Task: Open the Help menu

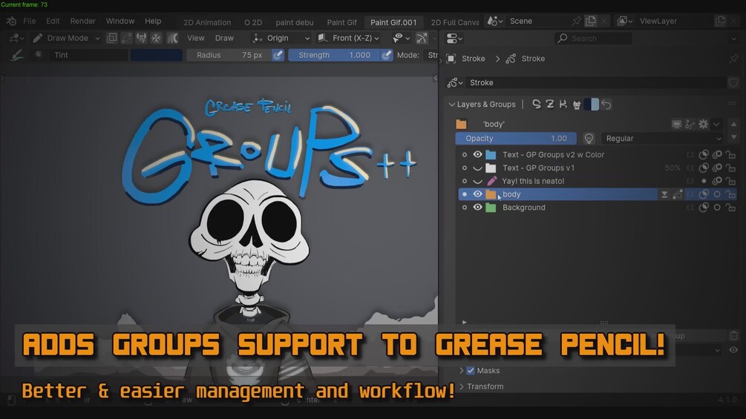Action: click(153, 22)
